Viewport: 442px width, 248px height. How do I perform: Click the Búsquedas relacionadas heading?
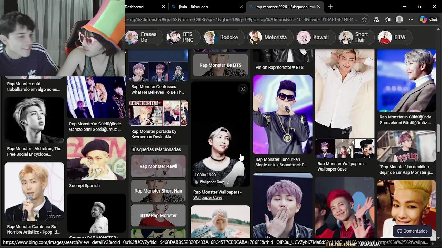point(156,149)
